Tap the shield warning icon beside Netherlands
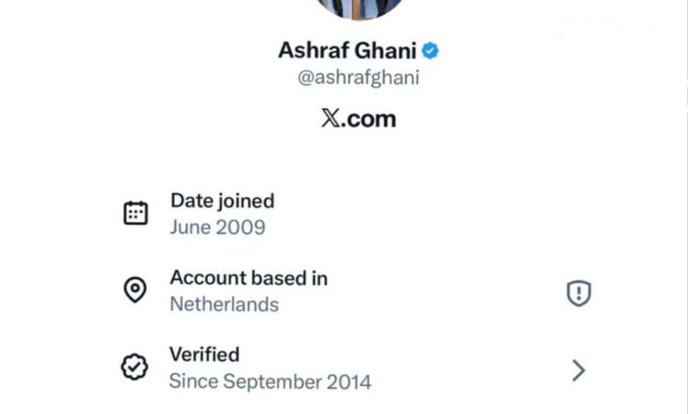 point(579,293)
